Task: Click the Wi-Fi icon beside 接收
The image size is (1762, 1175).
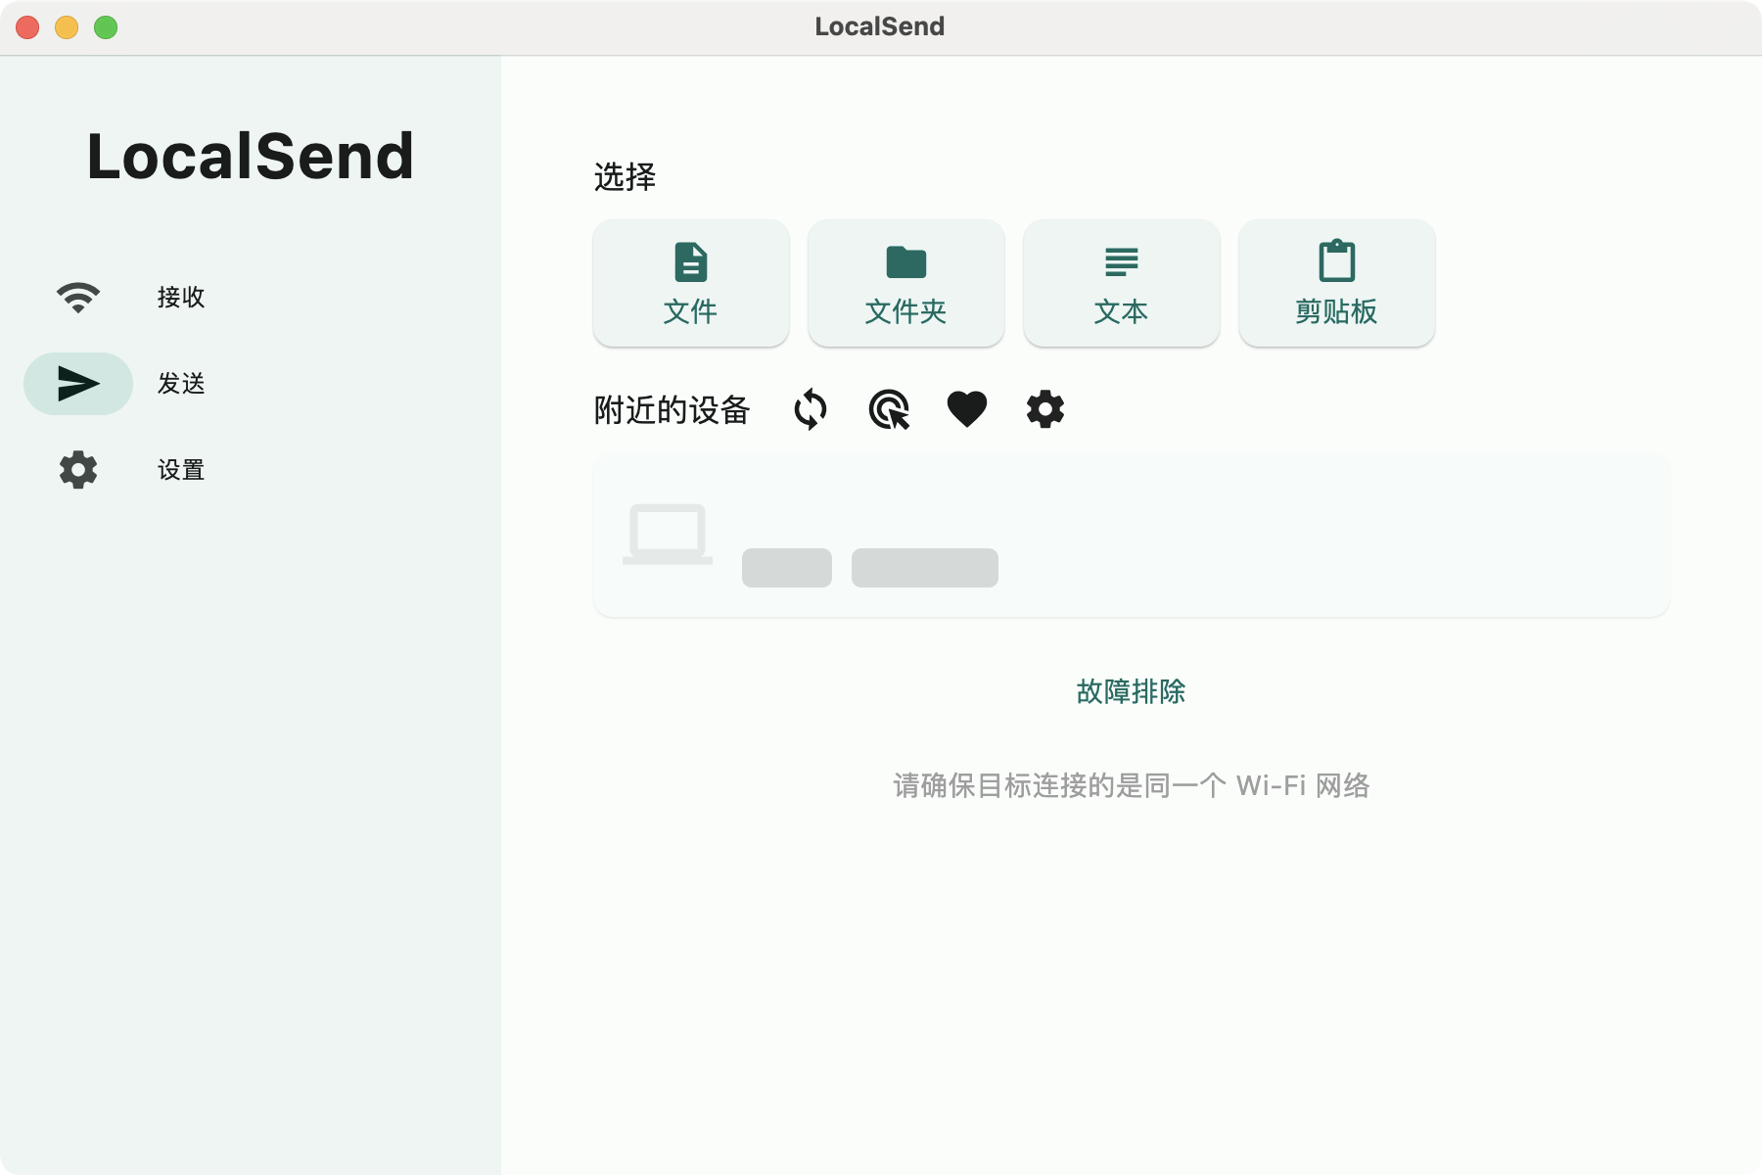Action: pyautogui.click(x=78, y=297)
